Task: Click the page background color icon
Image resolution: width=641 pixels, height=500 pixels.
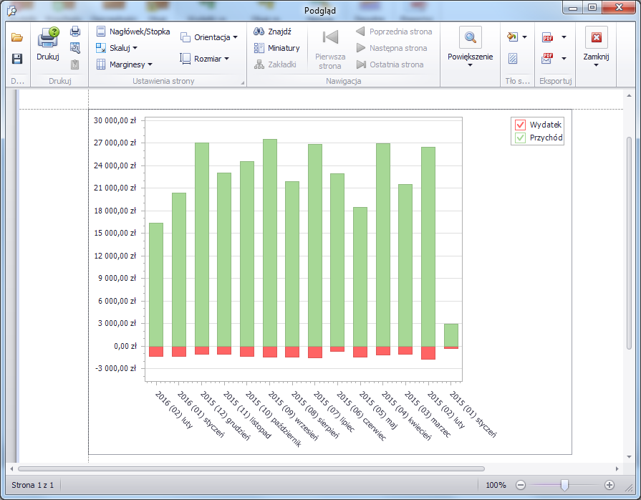Action: pyautogui.click(x=511, y=37)
